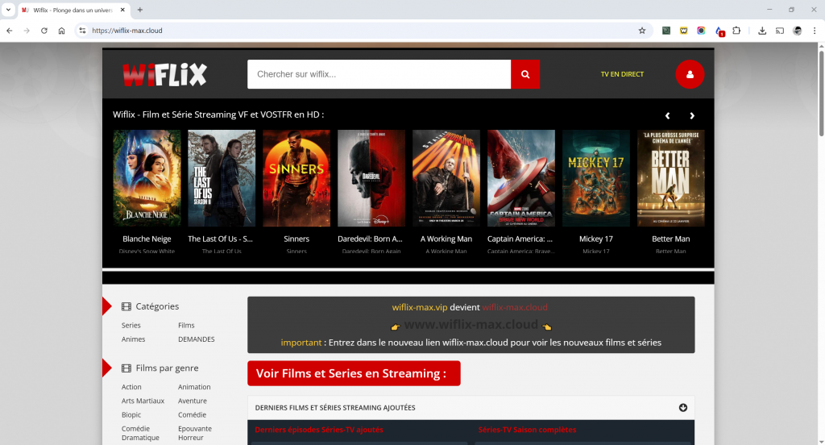
Task: Open The Last Of Us poster
Action: [222, 178]
